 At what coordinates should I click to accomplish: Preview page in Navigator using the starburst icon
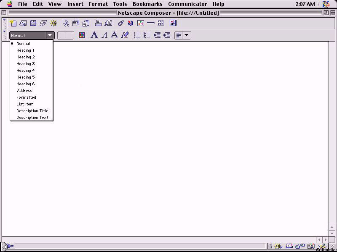coord(53,23)
